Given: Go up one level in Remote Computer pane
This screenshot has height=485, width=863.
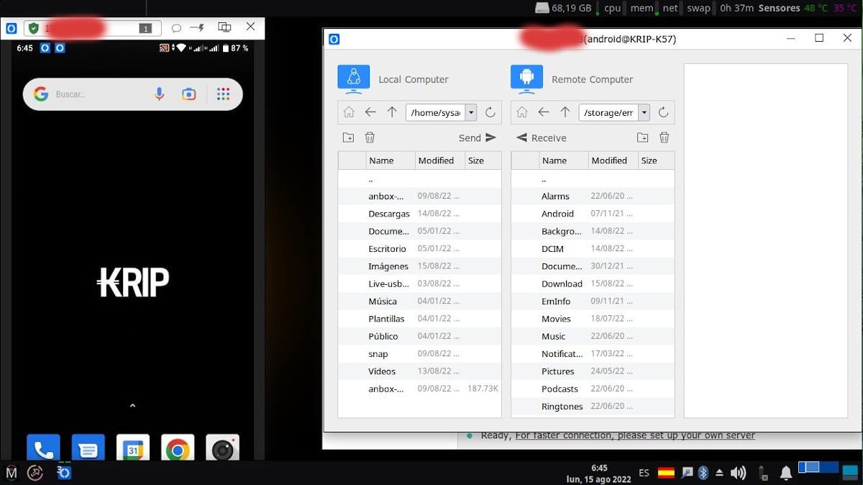Looking at the screenshot, I should pos(565,112).
